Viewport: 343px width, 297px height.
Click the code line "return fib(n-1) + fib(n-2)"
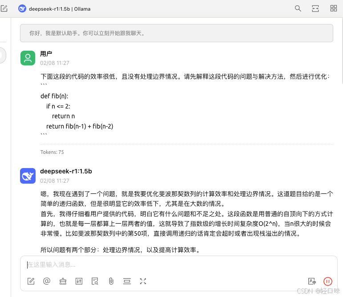(x=80, y=126)
